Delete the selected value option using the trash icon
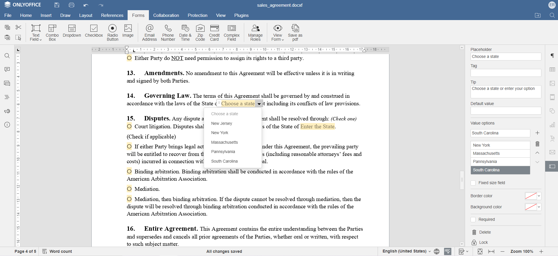The width and height of the screenshot is (558, 256). [538, 144]
